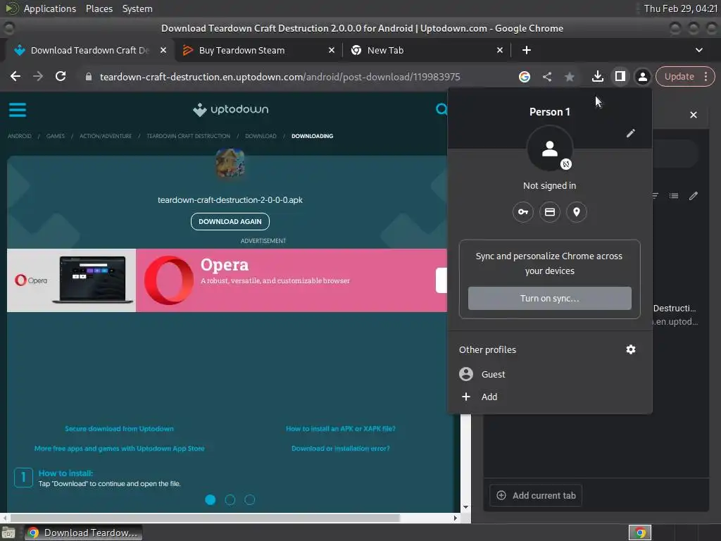Close the side panel with X
Image resolution: width=721 pixels, height=541 pixels.
pyautogui.click(x=693, y=115)
